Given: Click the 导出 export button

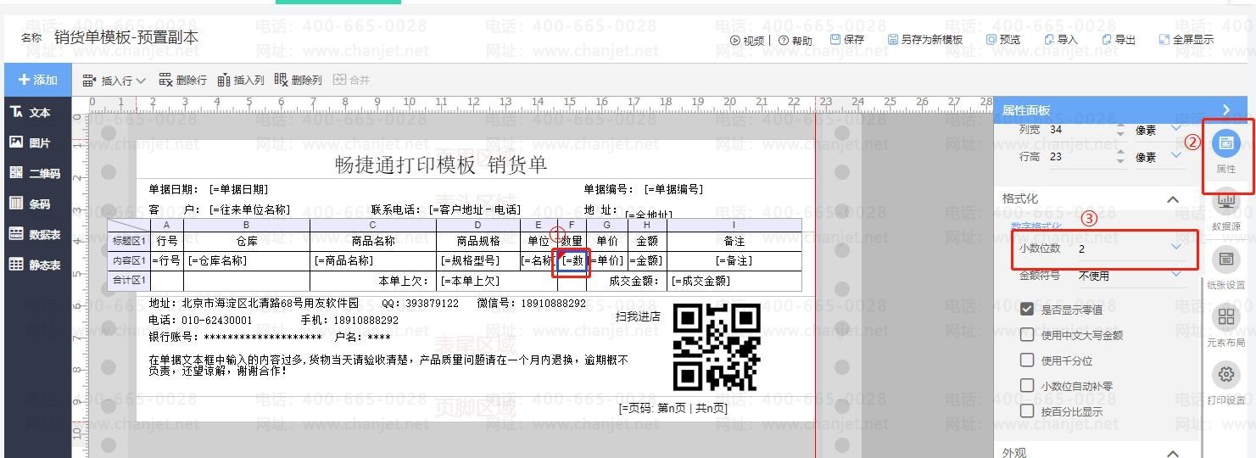Looking at the screenshot, I should click(1119, 40).
